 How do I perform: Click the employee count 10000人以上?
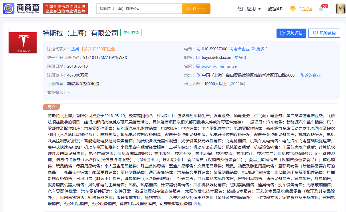tap(216, 84)
